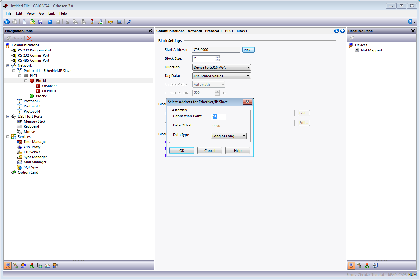Select Memory Stick under USB Host Ports
This screenshot has width=420, height=280.
35,121
